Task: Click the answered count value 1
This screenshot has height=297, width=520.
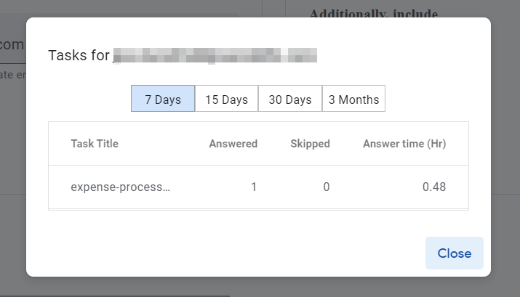Action: pos(254,187)
